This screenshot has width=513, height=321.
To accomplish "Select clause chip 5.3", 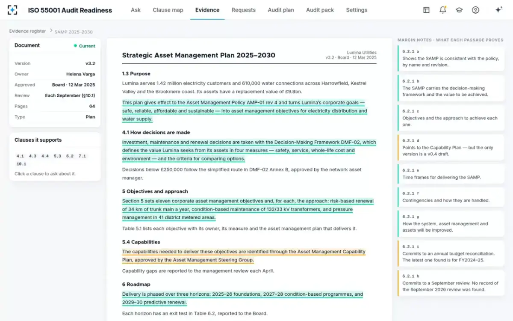I will 57,156.
